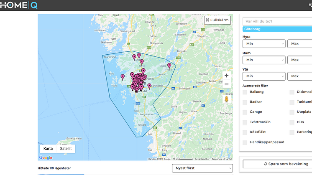The height and width of the screenshot is (175, 312).
Task: Click the map pin near Landvetter
Action: [149, 86]
